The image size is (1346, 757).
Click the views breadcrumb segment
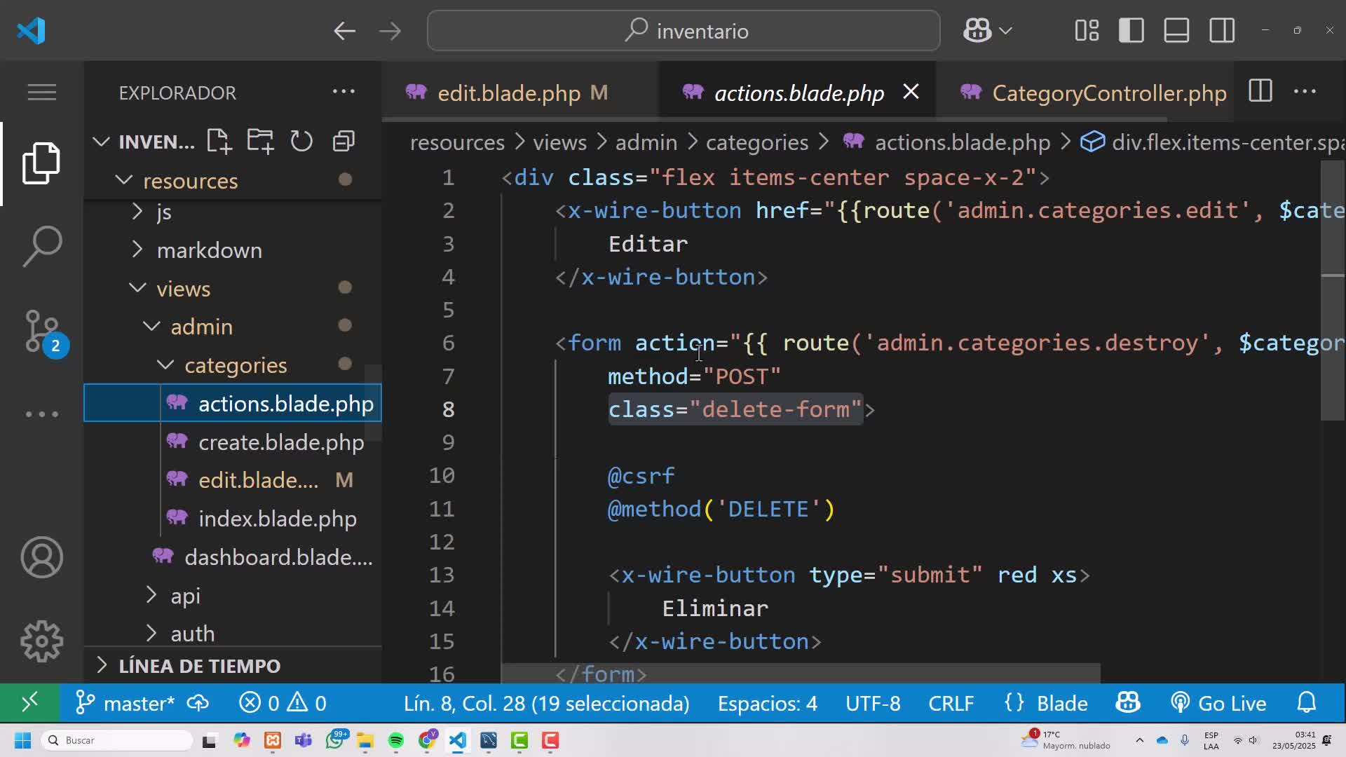tap(559, 142)
